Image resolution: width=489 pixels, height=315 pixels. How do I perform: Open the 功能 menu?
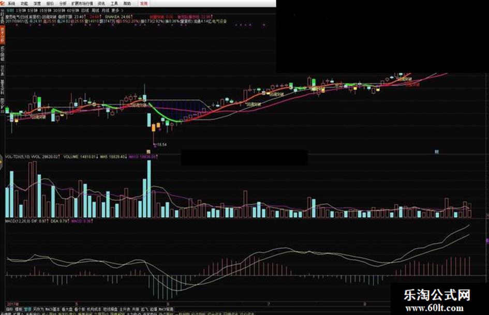(x=24, y=4)
